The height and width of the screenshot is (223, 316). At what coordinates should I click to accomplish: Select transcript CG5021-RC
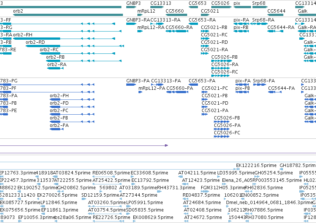[x=214, y=35]
